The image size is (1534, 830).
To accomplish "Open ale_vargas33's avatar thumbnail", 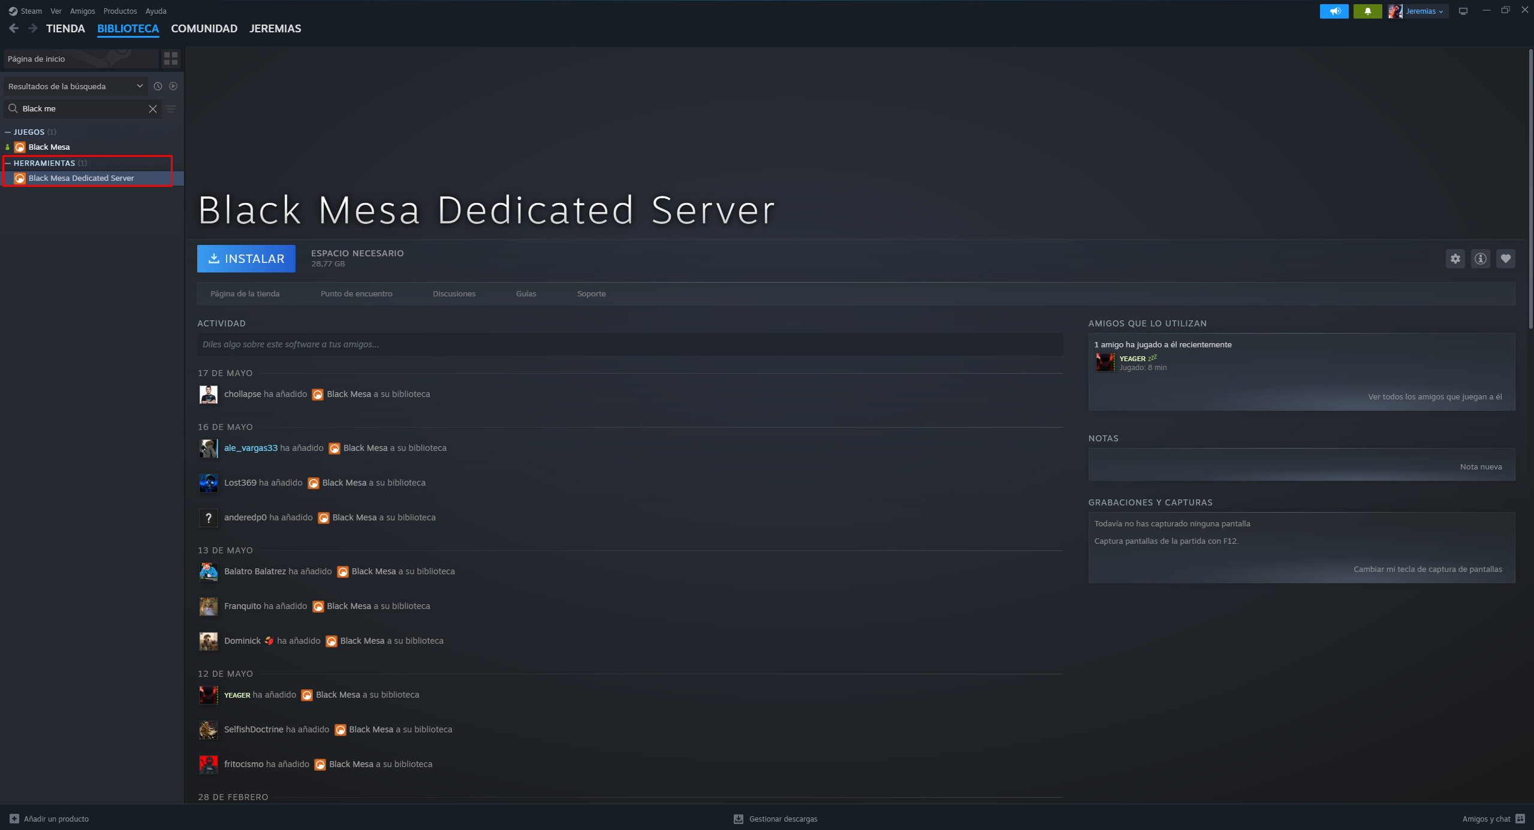I will (x=209, y=449).
